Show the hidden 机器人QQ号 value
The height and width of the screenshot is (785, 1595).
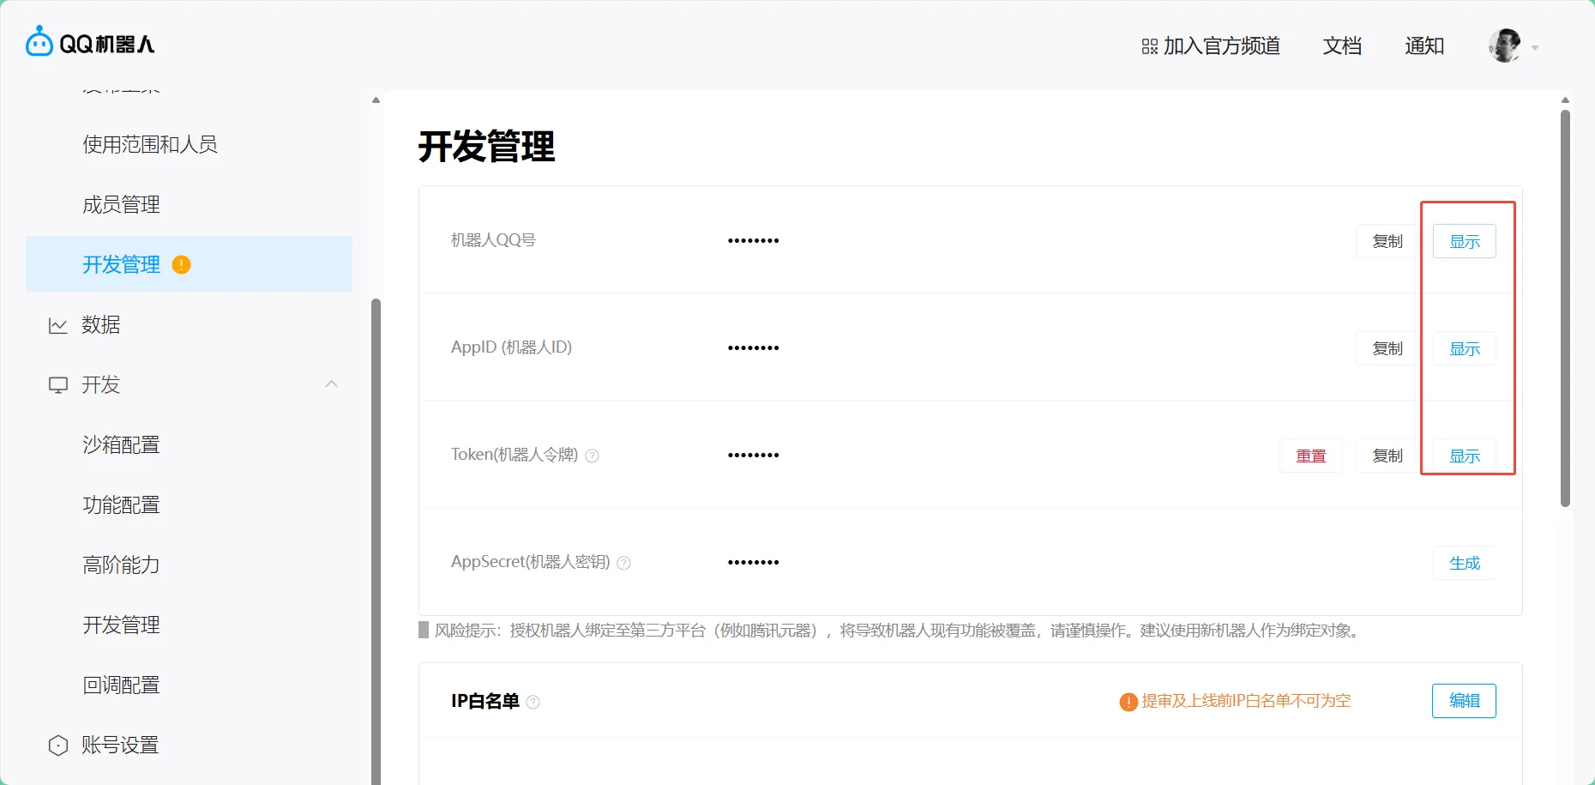[1464, 242]
